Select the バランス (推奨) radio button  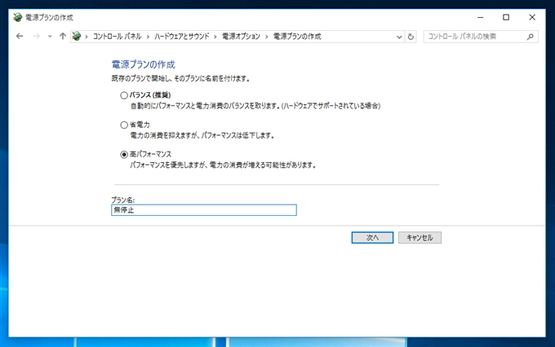coord(124,95)
